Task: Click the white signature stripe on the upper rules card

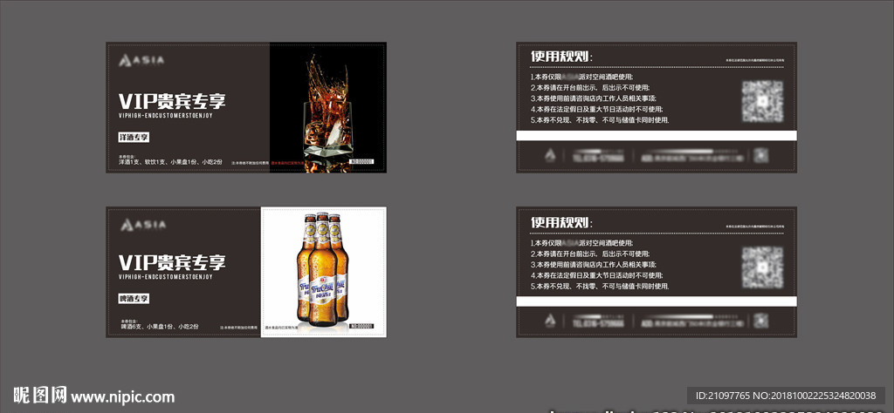Action: point(657,135)
